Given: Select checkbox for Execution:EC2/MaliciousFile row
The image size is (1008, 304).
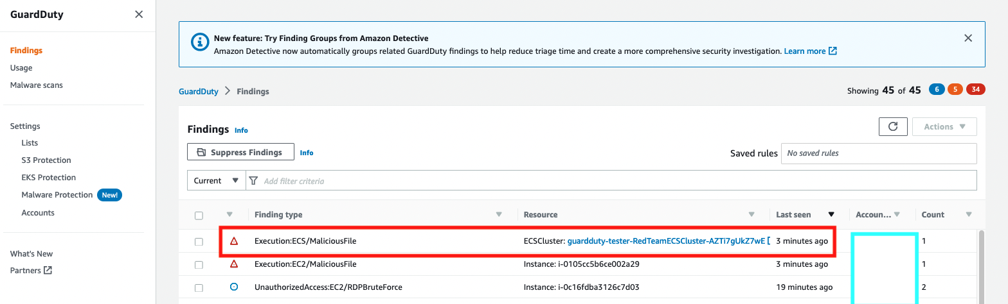Looking at the screenshot, I should [x=199, y=265].
